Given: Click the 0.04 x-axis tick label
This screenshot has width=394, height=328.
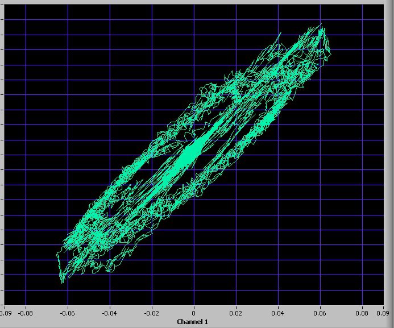Looking at the screenshot, I should 278,313.
